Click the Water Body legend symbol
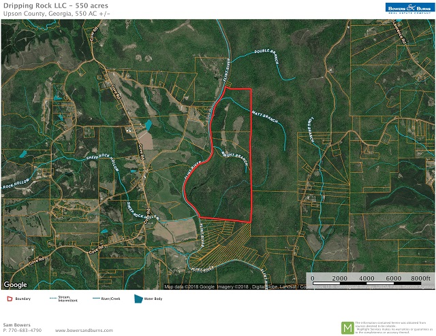The width and height of the screenshot is (436, 336). tap(138, 299)
